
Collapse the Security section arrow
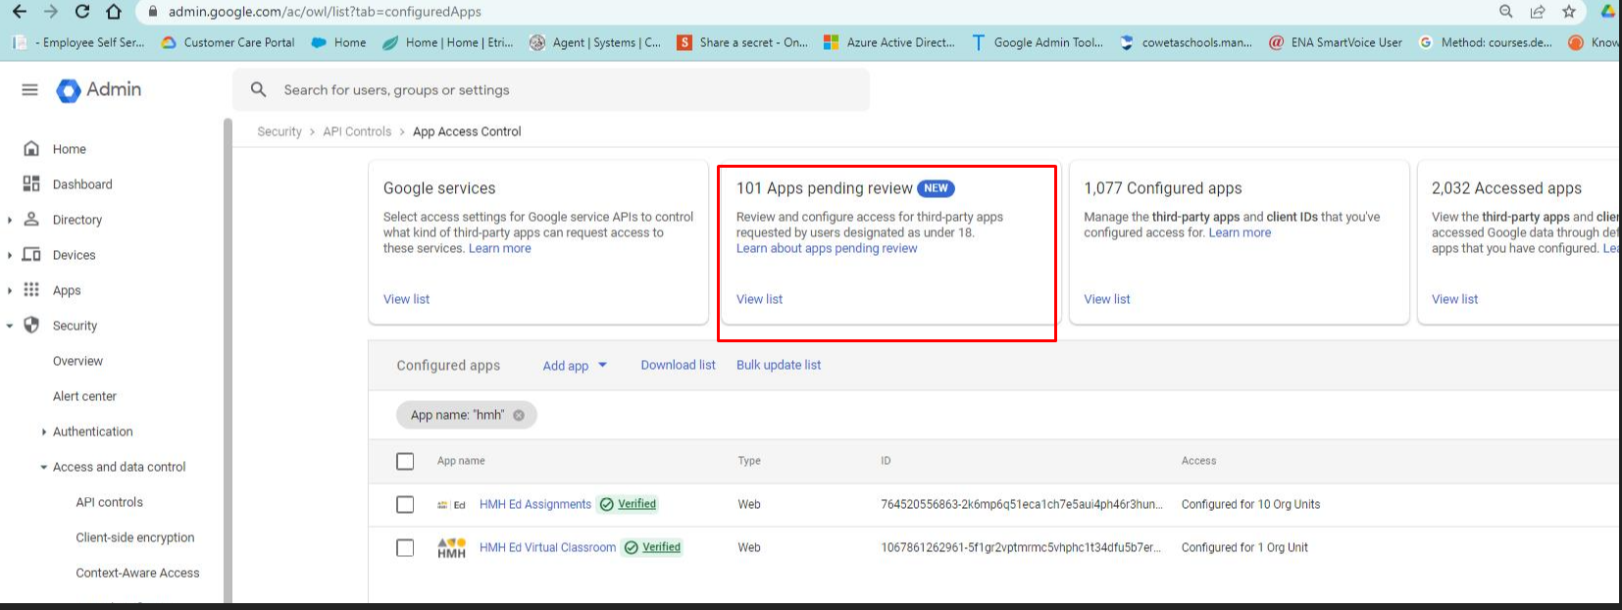pyautogui.click(x=10, y=326)
